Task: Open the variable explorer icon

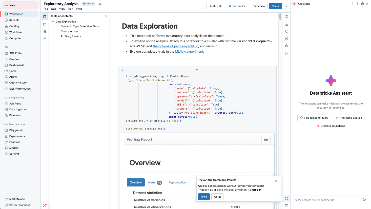Action: (x=286, y=39)
